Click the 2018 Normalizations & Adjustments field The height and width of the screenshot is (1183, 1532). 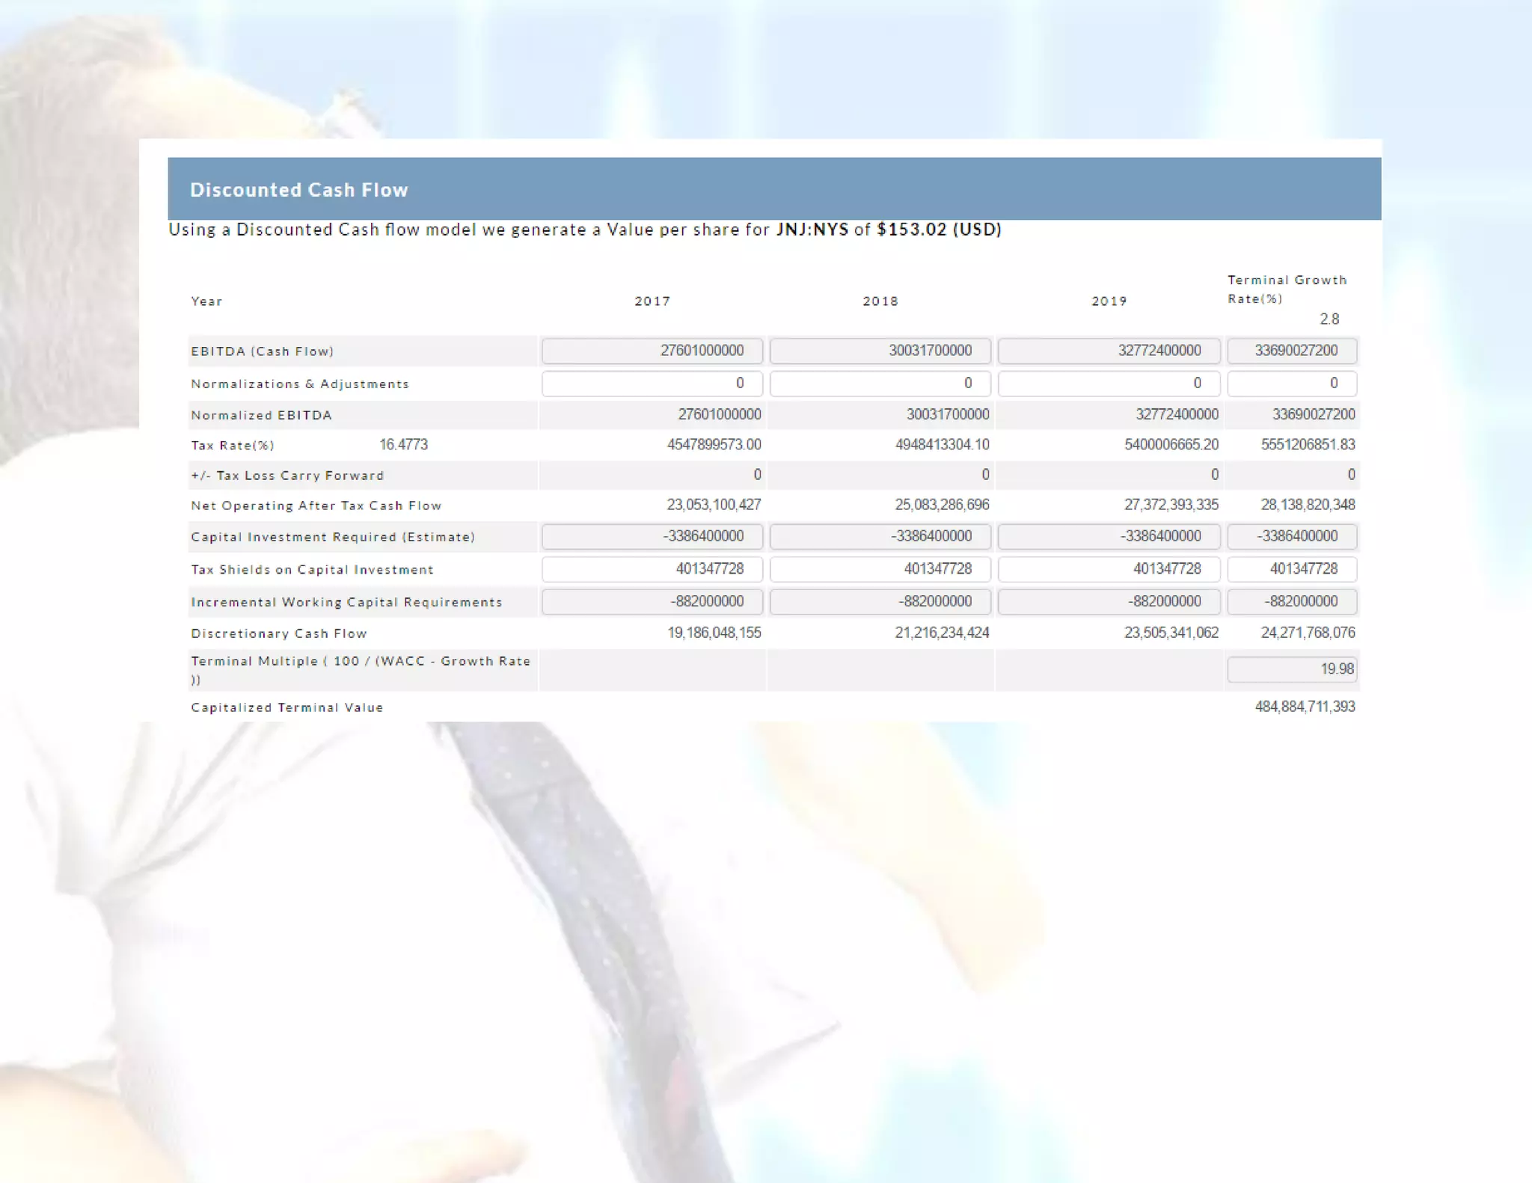[x=880, y=384]
